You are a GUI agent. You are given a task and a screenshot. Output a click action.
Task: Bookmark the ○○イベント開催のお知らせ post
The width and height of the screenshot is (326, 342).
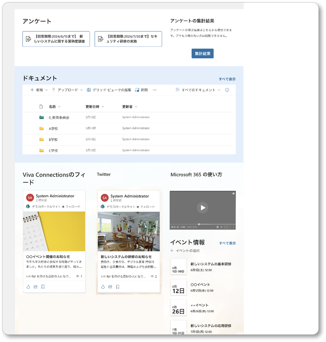point(43,287)
